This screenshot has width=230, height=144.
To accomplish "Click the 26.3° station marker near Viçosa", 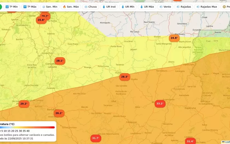I will click(x=125, y=77).
